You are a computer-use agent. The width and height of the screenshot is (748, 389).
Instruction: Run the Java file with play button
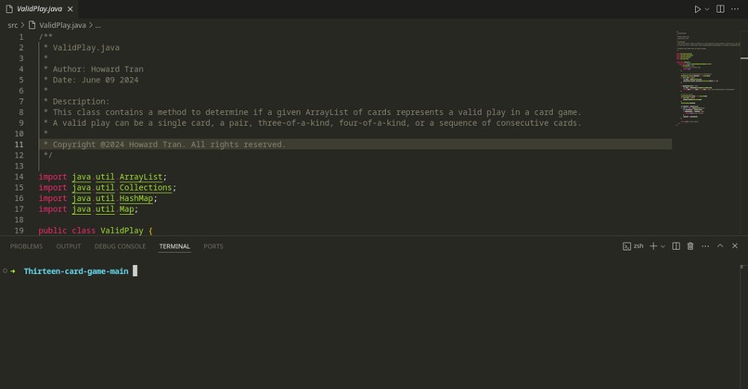click(x=698, y=9)
